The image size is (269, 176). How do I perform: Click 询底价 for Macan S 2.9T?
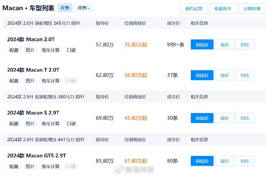click(202, 118)
